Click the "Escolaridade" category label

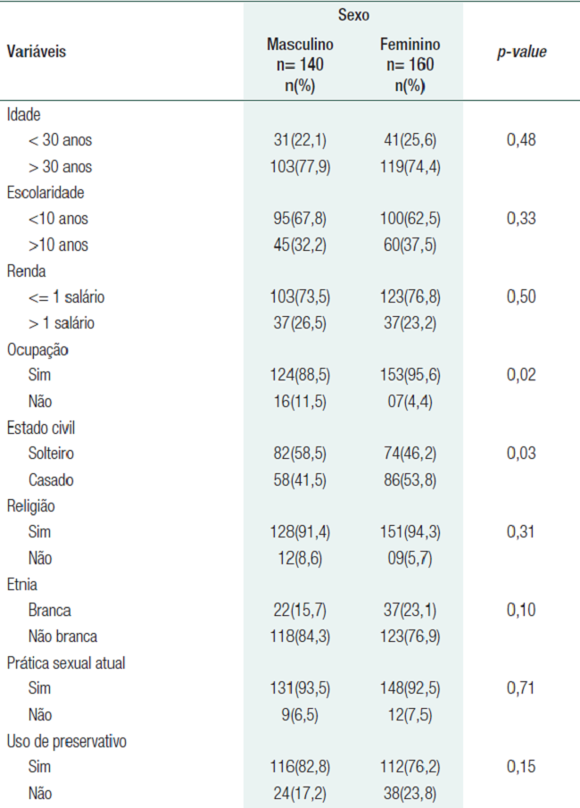[46, 192]
